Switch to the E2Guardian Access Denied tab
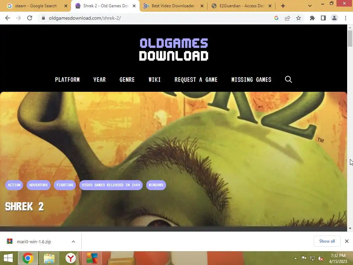This screenshot has width=353, height=265. click(241, 6)
